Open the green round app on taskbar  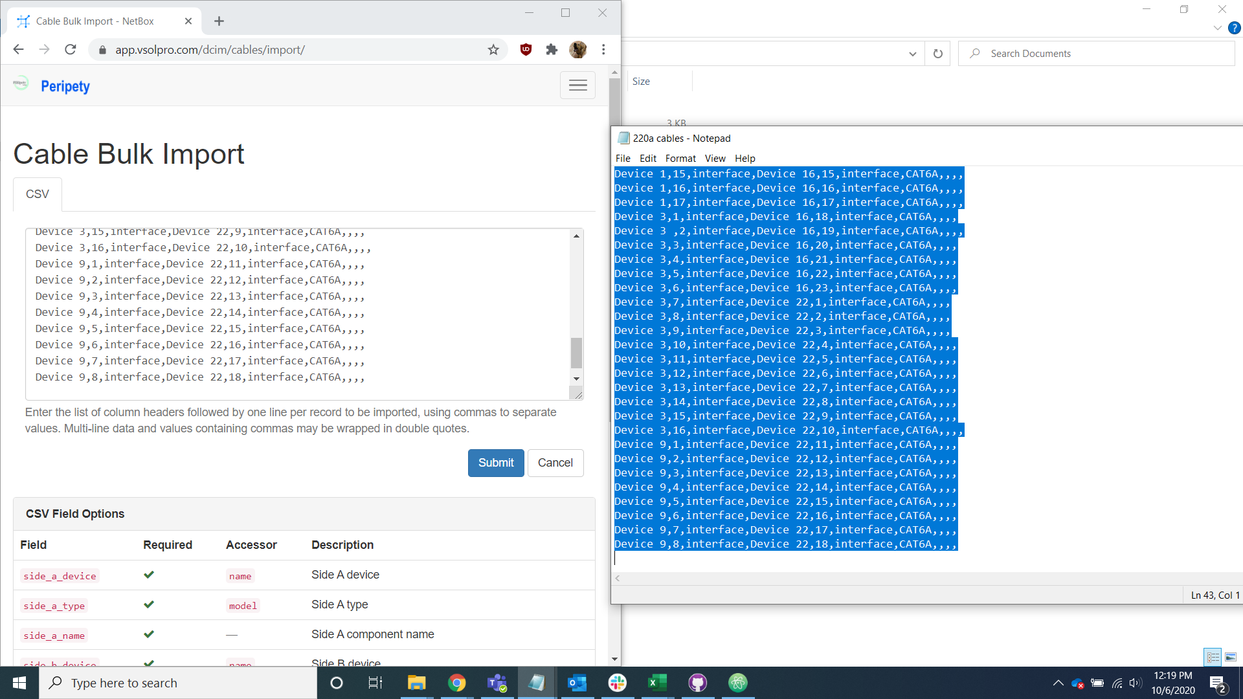(737, 683)
